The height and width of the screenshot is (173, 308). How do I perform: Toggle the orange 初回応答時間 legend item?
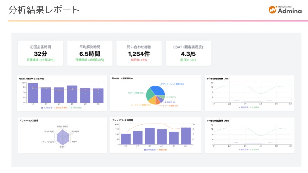click(61, 108)
